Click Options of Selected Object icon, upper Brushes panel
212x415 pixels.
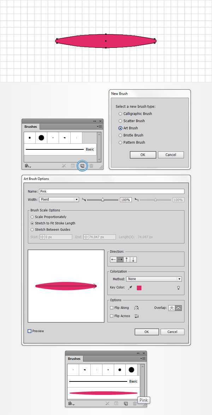coord(73,166)
